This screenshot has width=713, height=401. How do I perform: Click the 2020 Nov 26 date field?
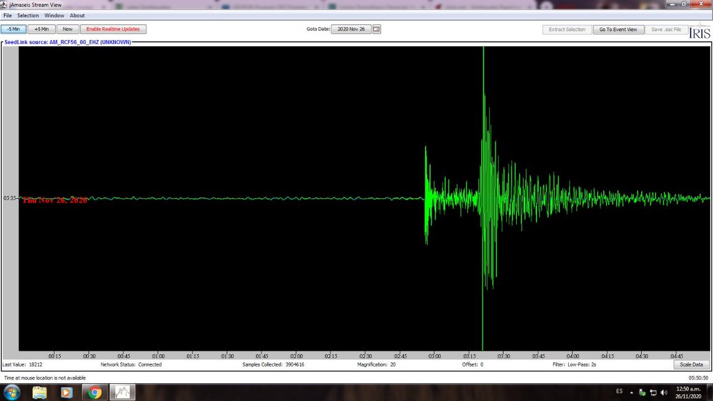click(x=351, y=29)
